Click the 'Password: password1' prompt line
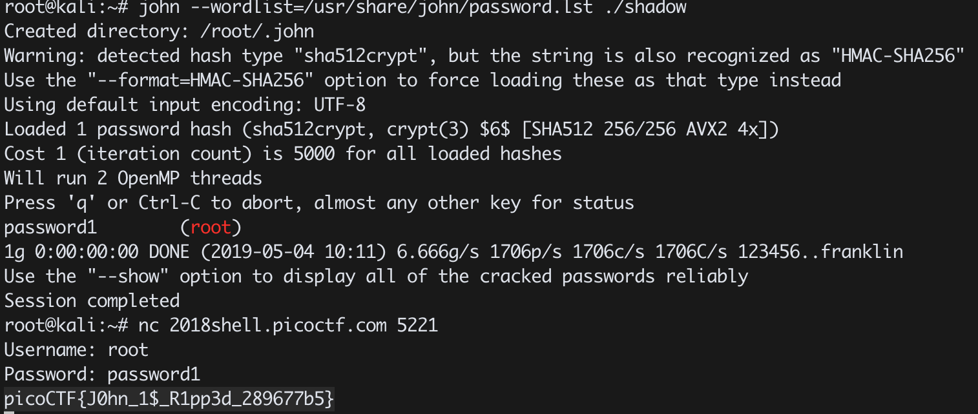 click(102, 374)
